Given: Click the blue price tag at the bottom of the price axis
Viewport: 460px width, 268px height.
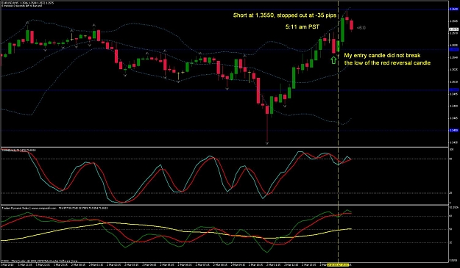Looking at the screenshot, I should pyautogui.click(x=454, y=130).
